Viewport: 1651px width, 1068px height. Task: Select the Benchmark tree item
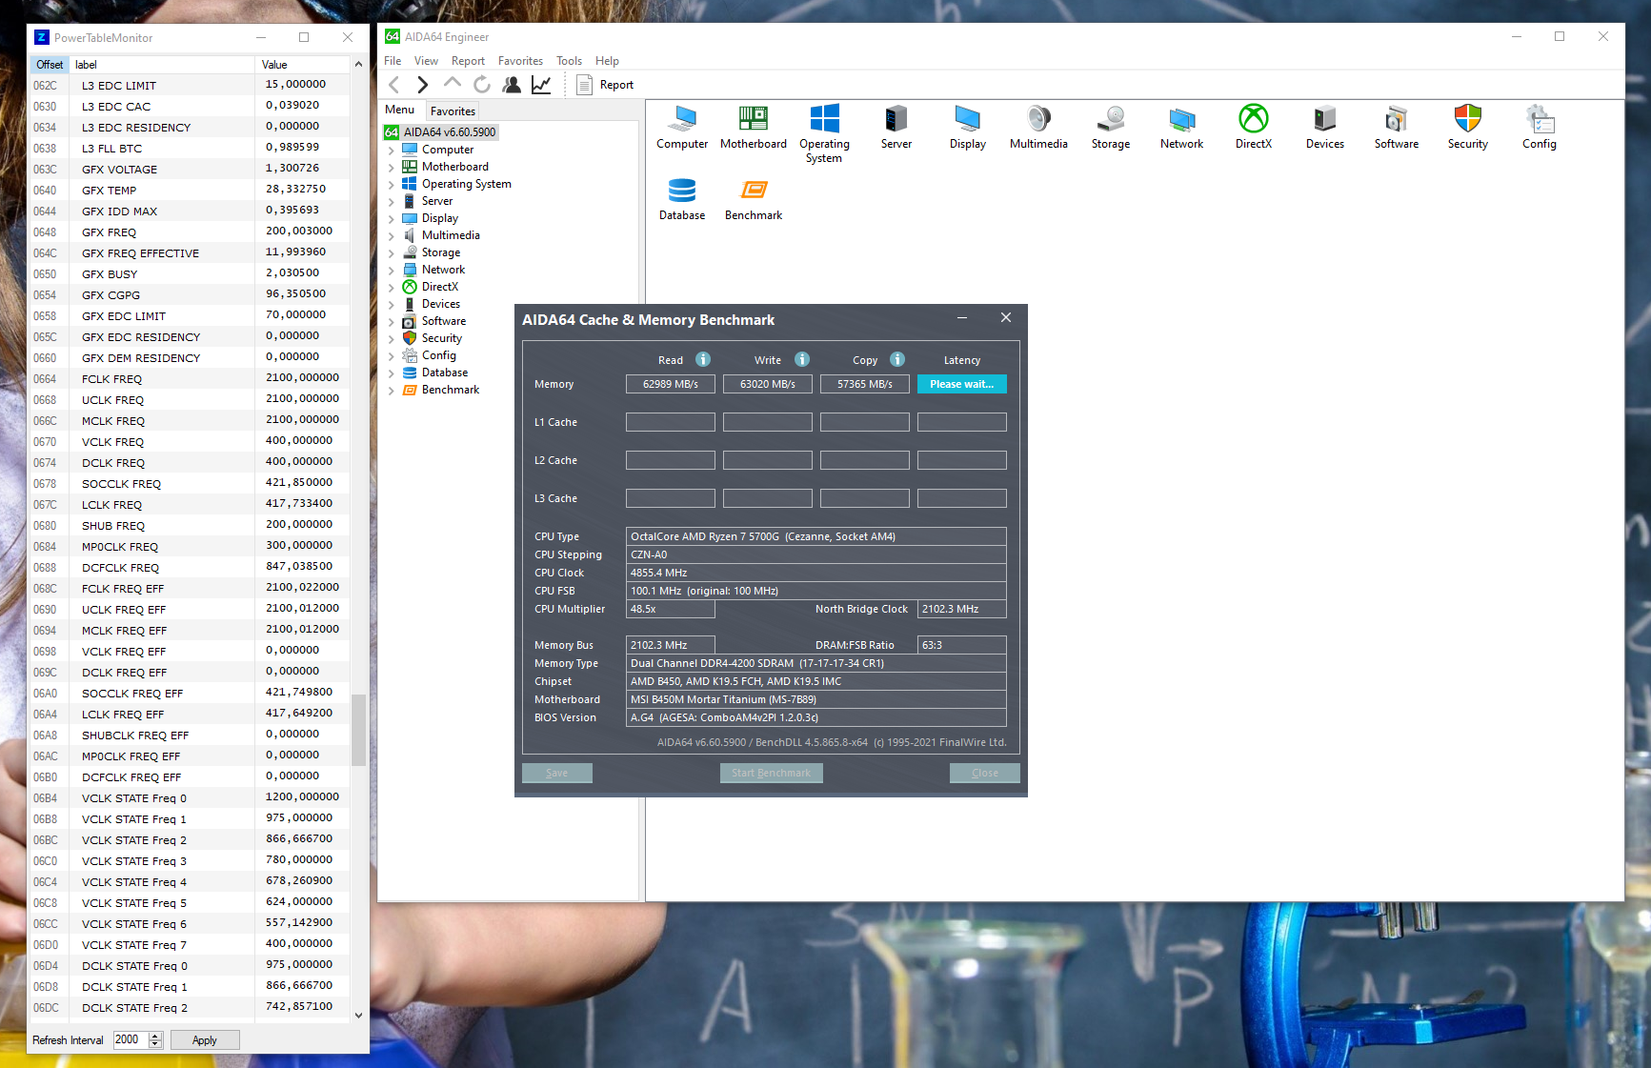451,390
